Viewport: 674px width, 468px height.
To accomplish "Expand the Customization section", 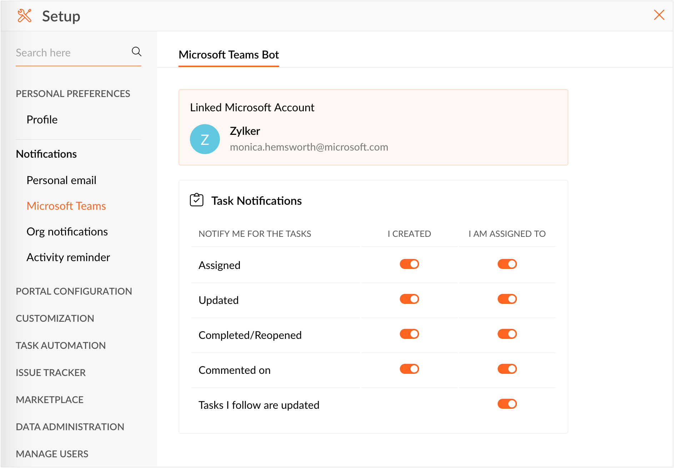I will click(x=55, y=318).
